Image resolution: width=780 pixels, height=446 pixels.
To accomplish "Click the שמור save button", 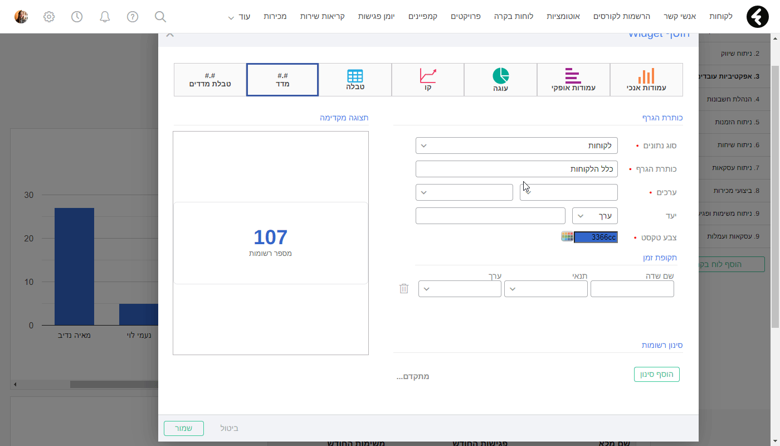I will [x=184, y=428].
